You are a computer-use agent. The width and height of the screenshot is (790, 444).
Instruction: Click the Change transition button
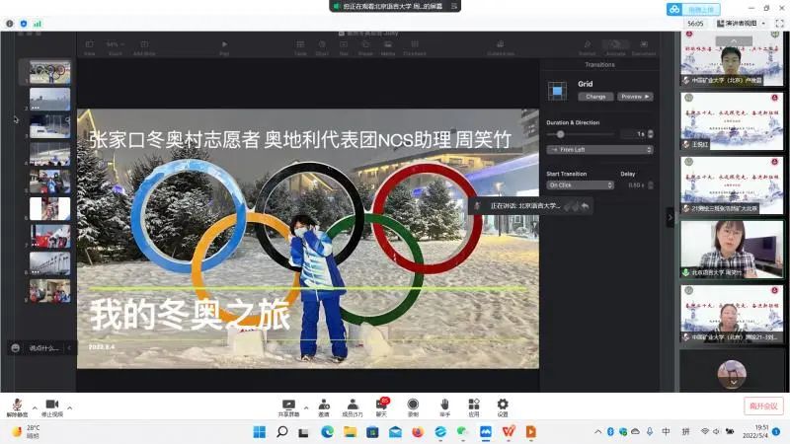click(595, 97)
